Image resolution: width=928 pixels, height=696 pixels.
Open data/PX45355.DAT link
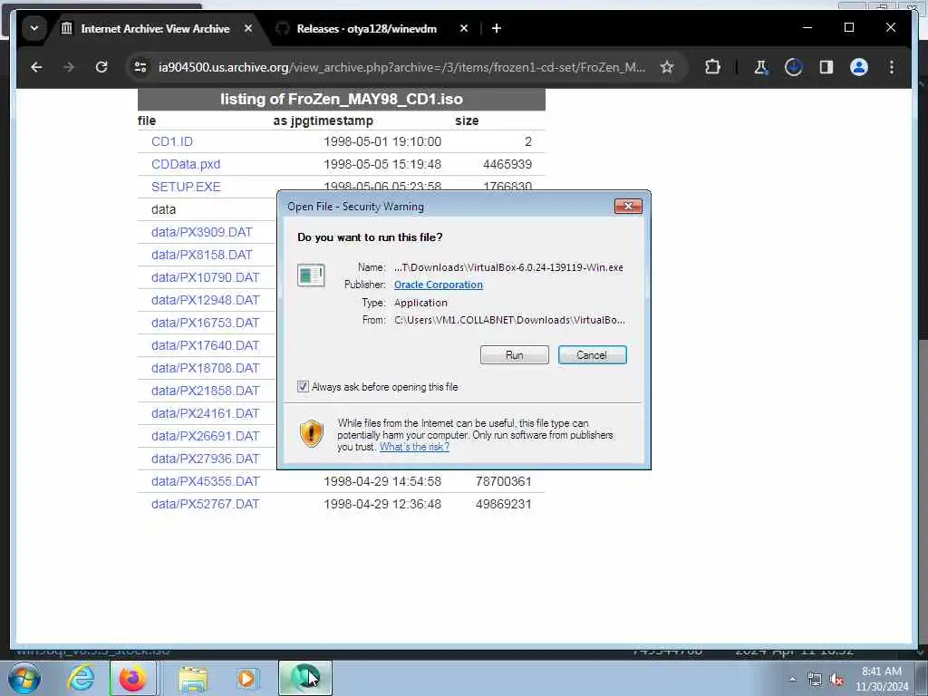point(206,481)
